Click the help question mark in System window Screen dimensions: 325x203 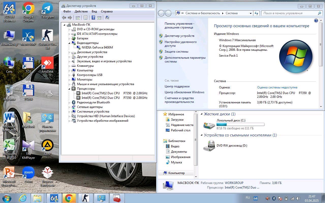tap(316, 21)
